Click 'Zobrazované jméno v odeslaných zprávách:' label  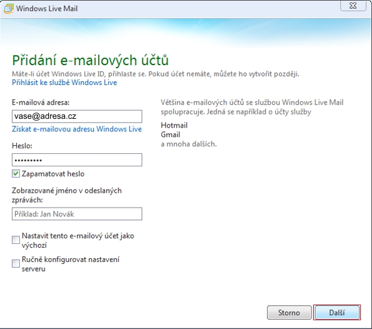pos(67,195)
